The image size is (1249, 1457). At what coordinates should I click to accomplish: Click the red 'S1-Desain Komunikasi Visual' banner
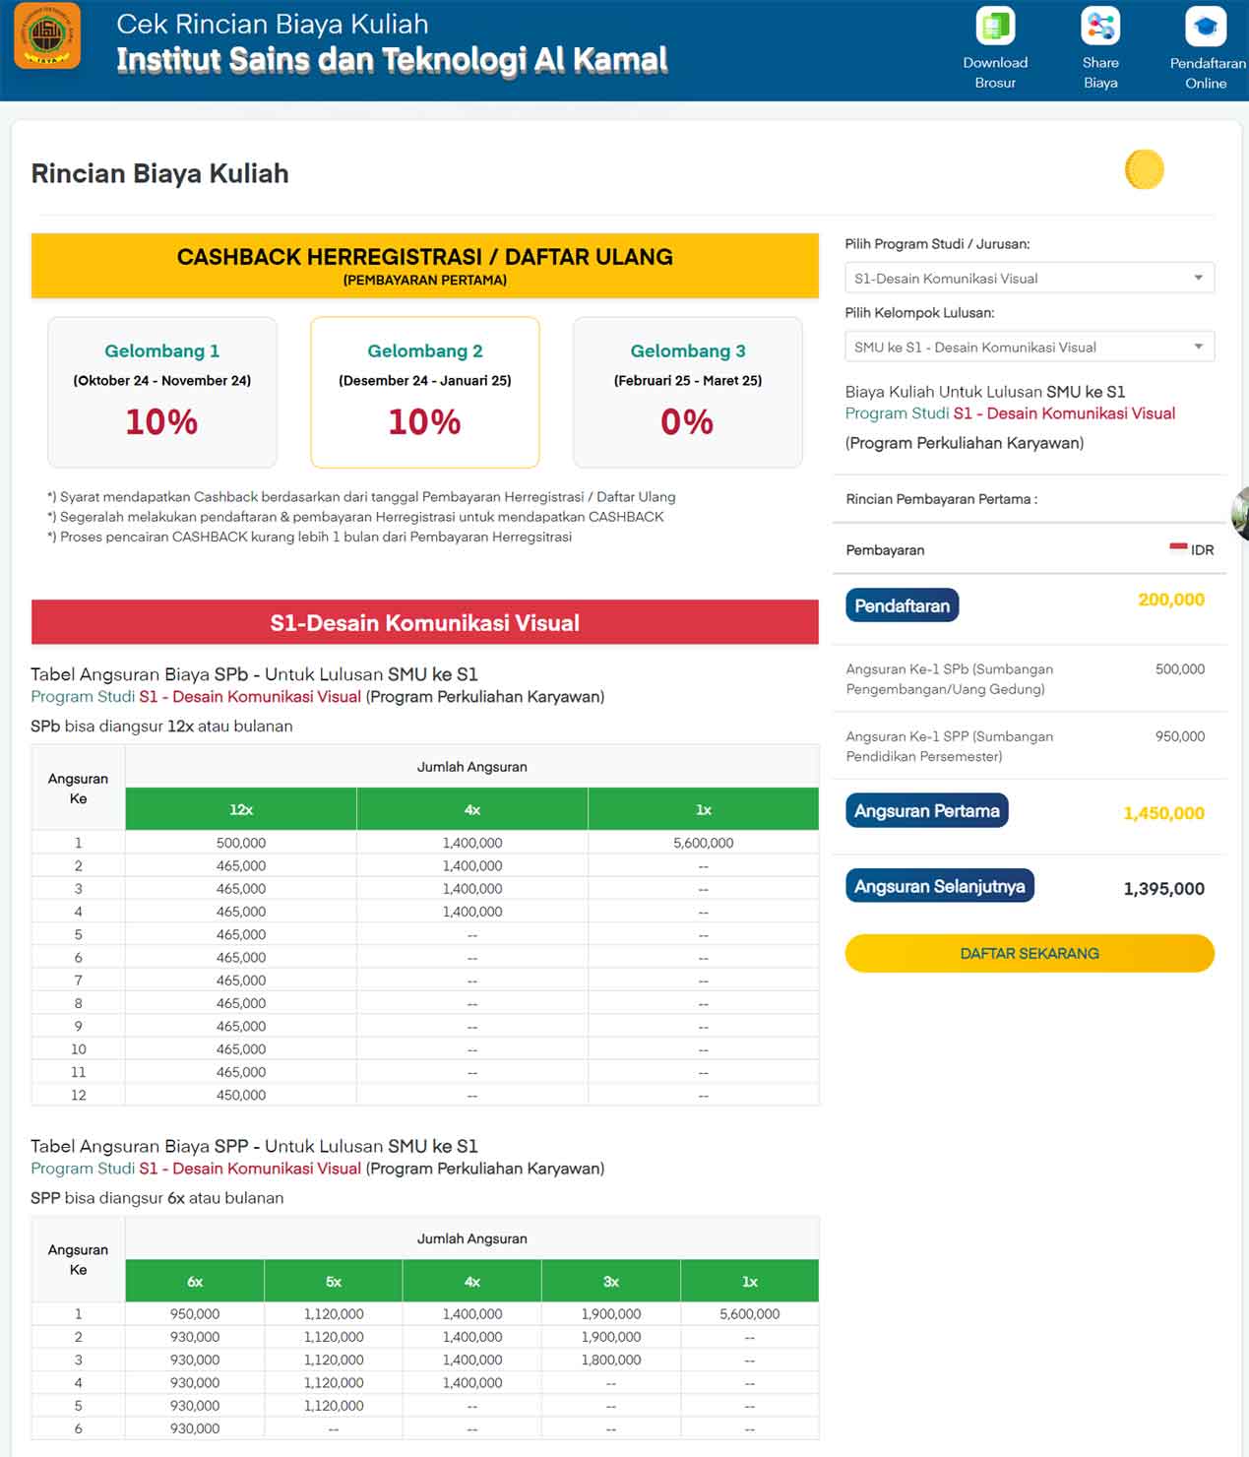pyautogui.click(x=425, y=622)
